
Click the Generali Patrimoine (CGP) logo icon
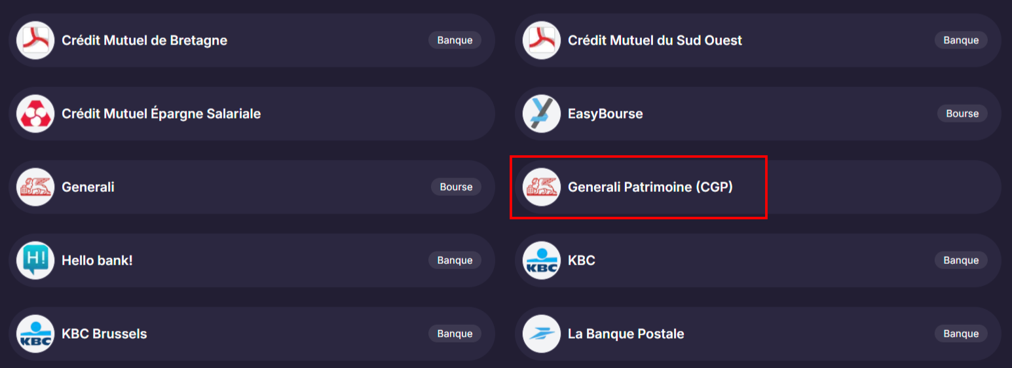[x=542, y=187]
